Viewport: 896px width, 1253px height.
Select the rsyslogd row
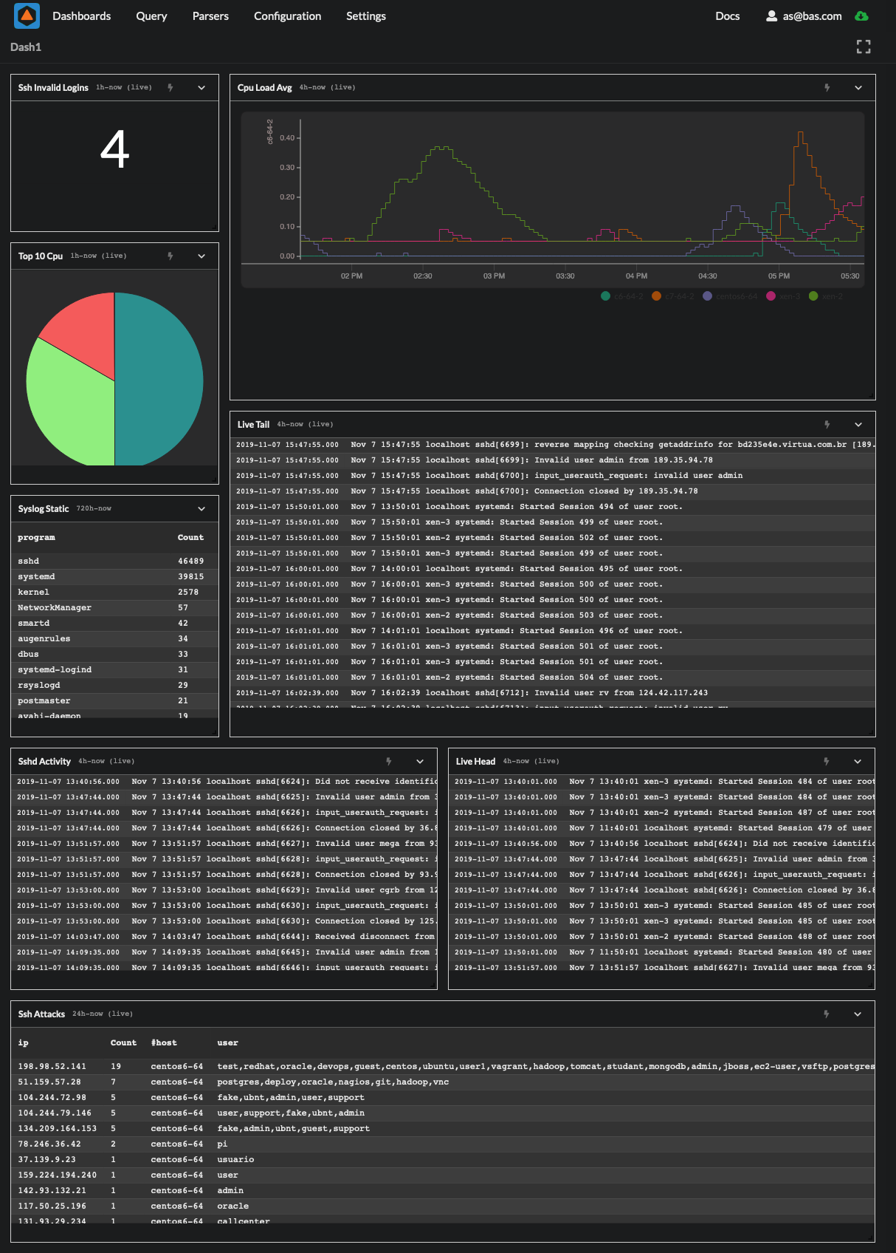click(114, 686)
